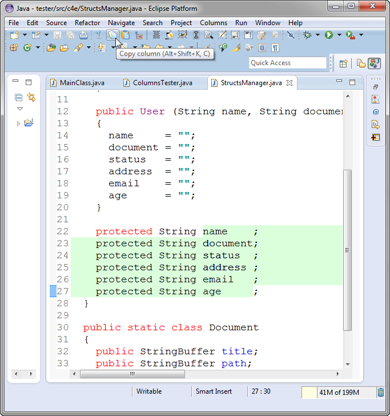Viewport: 390px width, 416px height.
Task: Click the editor scroll-down arrow
Action: [348, 364]
